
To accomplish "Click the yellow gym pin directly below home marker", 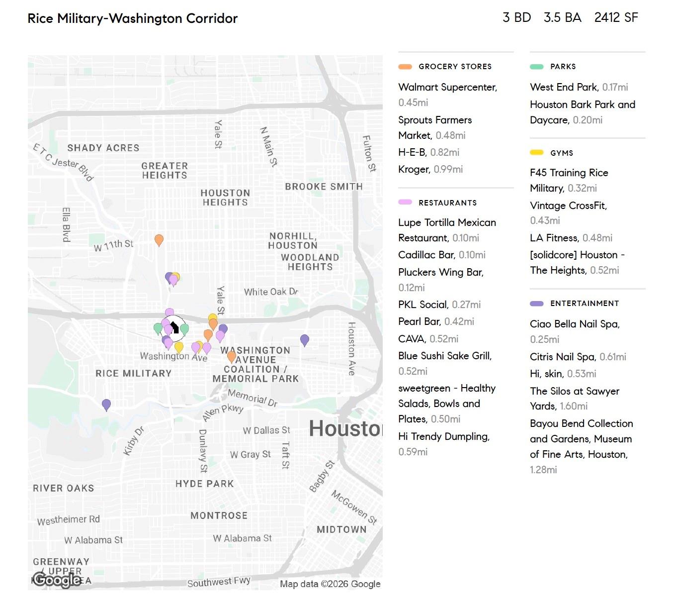I will [179, 347].
